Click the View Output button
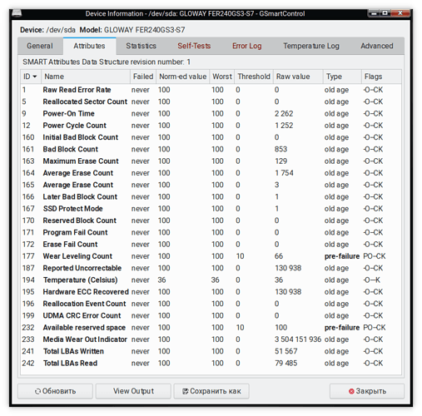The width and height of the screenshot is (422, 416). point(133,391)
